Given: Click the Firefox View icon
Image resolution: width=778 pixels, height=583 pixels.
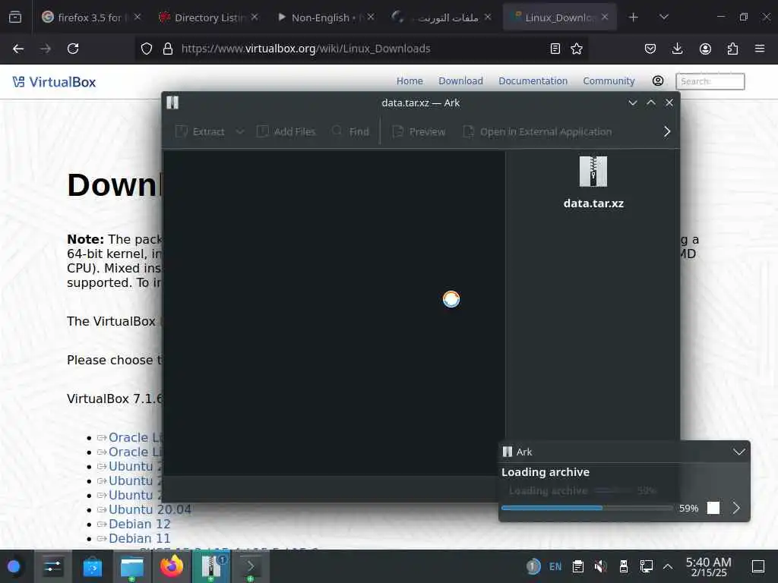Looking at the screenshot, I should coord(15,17).
